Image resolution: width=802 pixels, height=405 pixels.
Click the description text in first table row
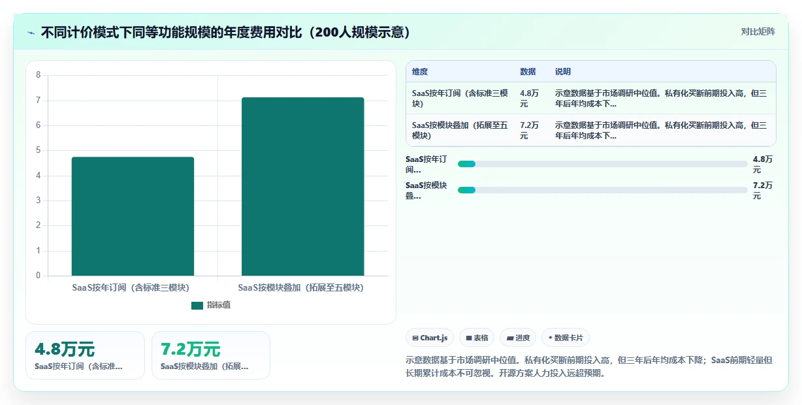pyautogui.click(x=661, y=98)
